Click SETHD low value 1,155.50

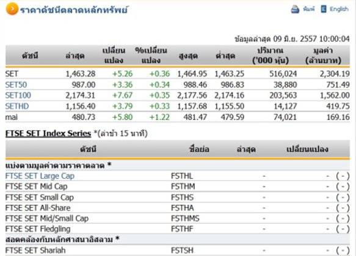(230, 106)
